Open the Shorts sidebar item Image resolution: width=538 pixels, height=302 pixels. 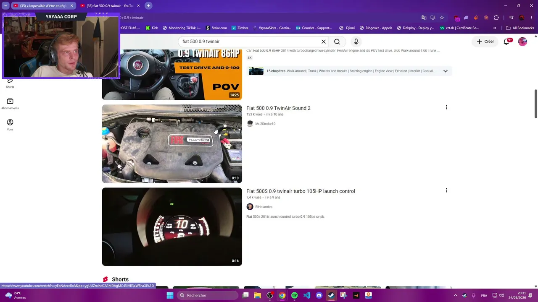[x=10, y=83]
